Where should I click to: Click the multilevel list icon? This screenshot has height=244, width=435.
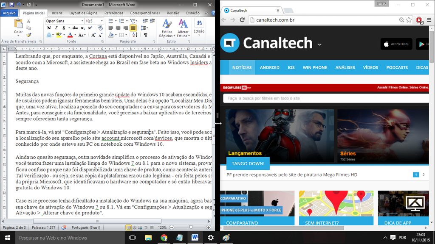point(133,21)
